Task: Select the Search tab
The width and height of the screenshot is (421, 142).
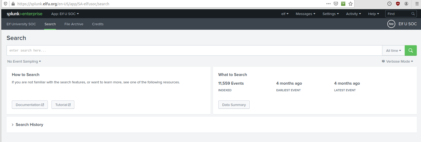Action: (x=50, y=24)
